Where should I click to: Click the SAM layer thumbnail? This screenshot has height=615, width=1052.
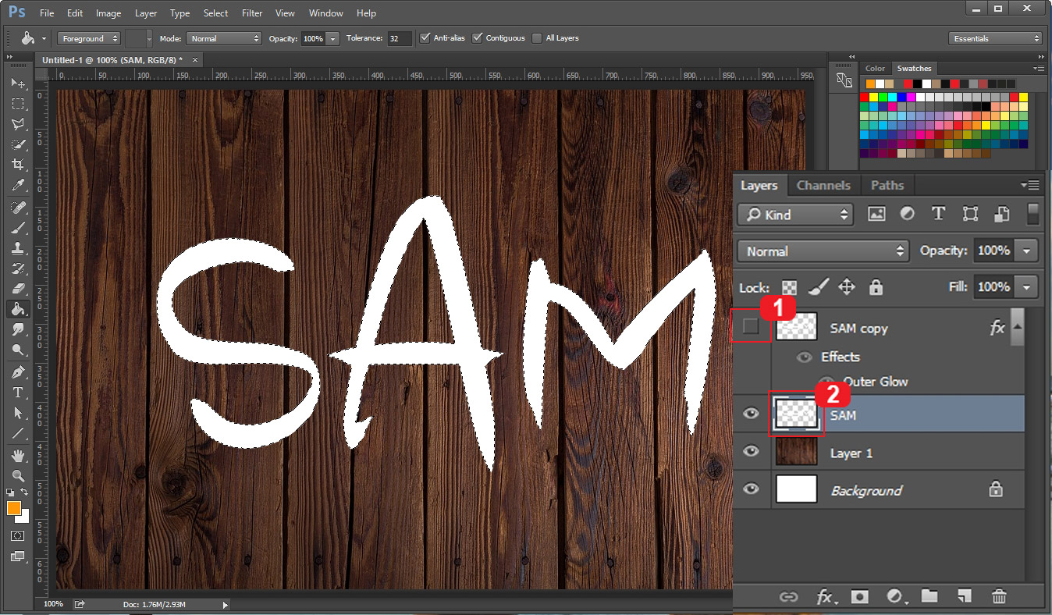pyautogui.click(x=796, y=414)
